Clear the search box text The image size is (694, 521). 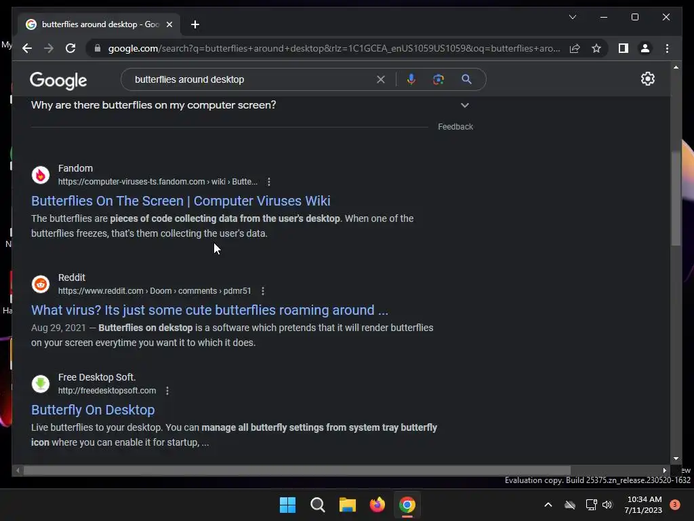(381, 79)
